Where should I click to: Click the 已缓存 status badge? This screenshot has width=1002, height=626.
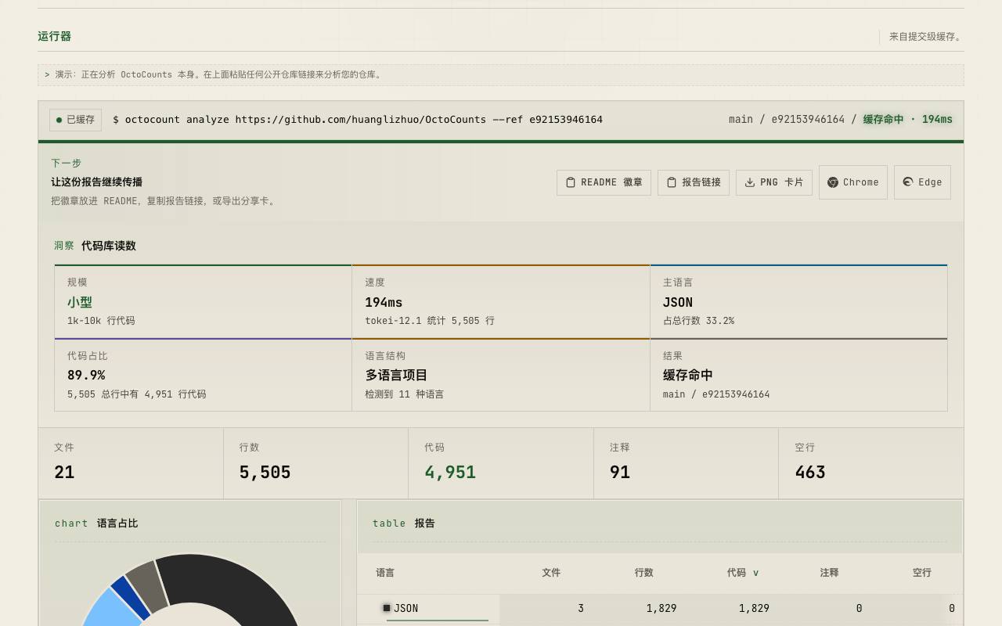(x=75, y=120)
